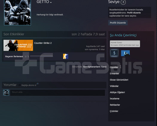This screenshot has height=126, width=157.
Task: Open the GETTO username dropdown arrow
Action: click(x=51, y=2)
